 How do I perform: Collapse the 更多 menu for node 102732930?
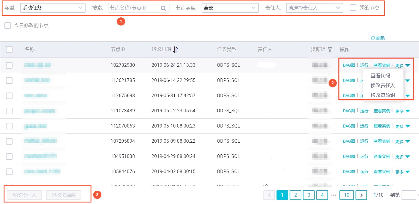pos(403,65)
